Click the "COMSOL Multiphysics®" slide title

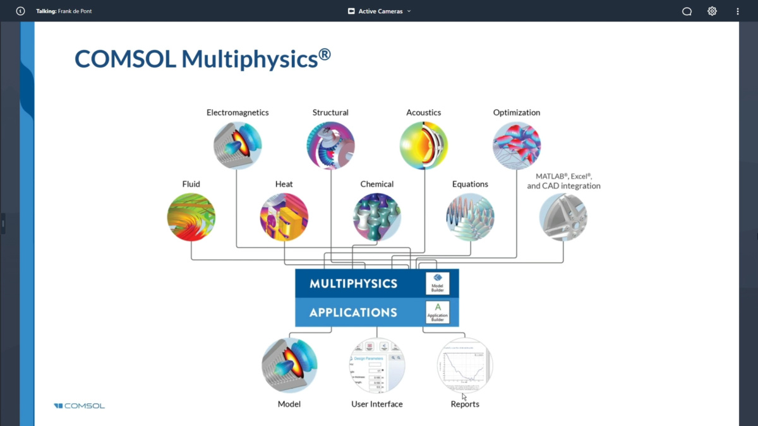[203, 59]
